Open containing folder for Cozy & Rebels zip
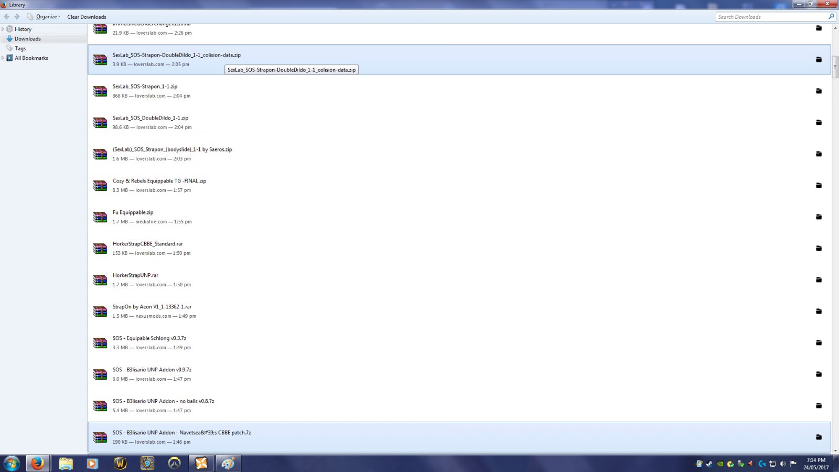 819,185
